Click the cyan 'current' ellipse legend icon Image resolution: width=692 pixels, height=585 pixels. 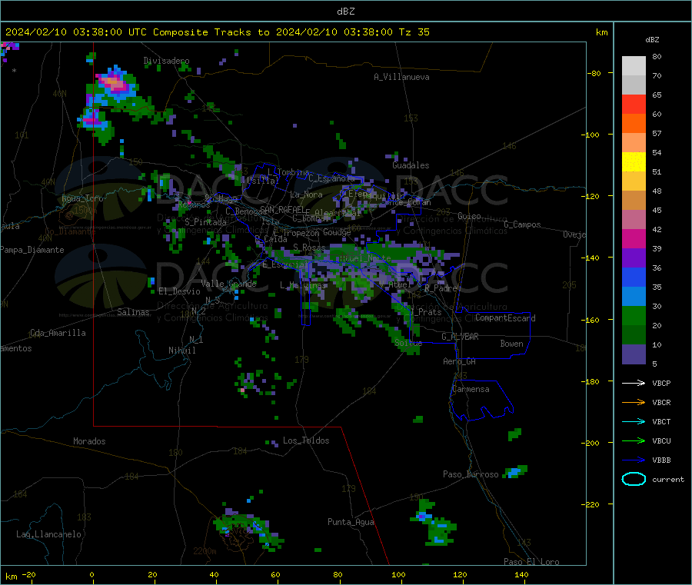634,479
